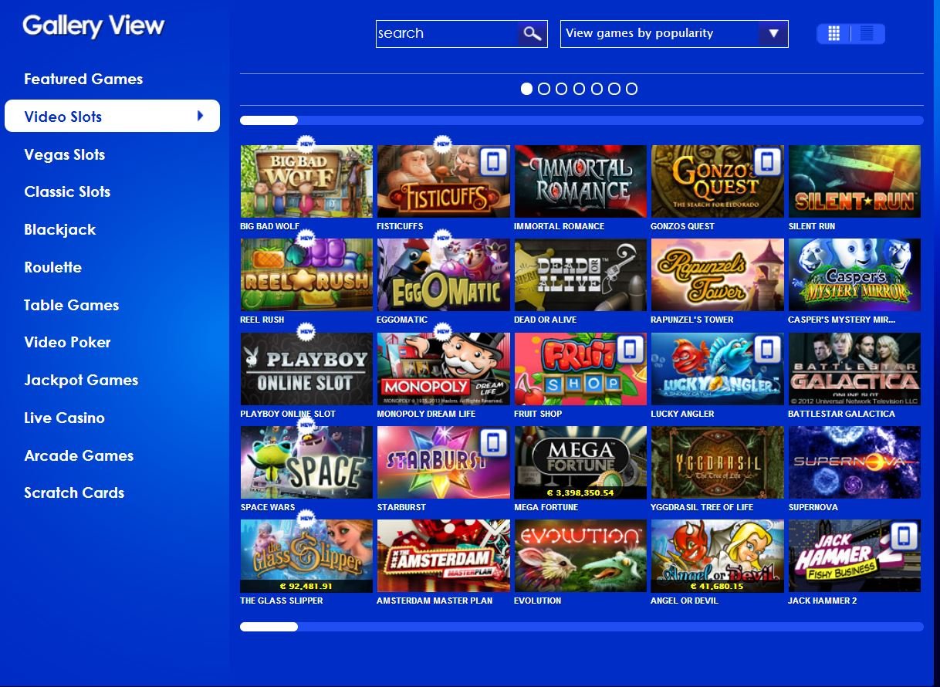Click mobile icon on Fisticuffs thumbnail
The width and height of the screenshot is (940, 687).
click(493, 163)
